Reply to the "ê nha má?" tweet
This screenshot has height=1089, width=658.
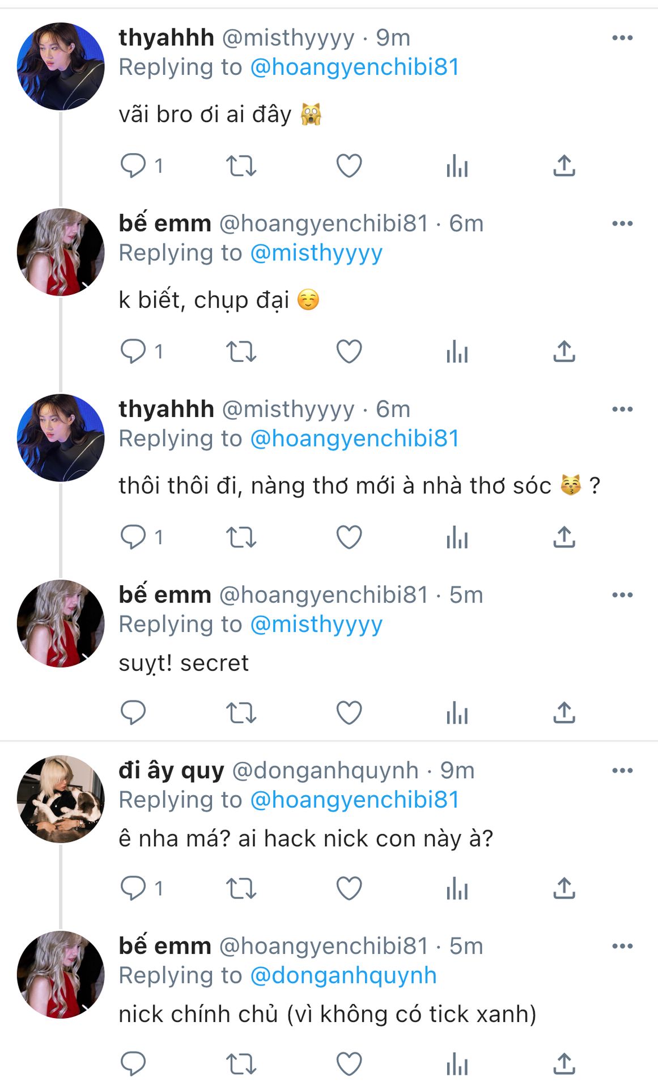[x=133, y=889]
